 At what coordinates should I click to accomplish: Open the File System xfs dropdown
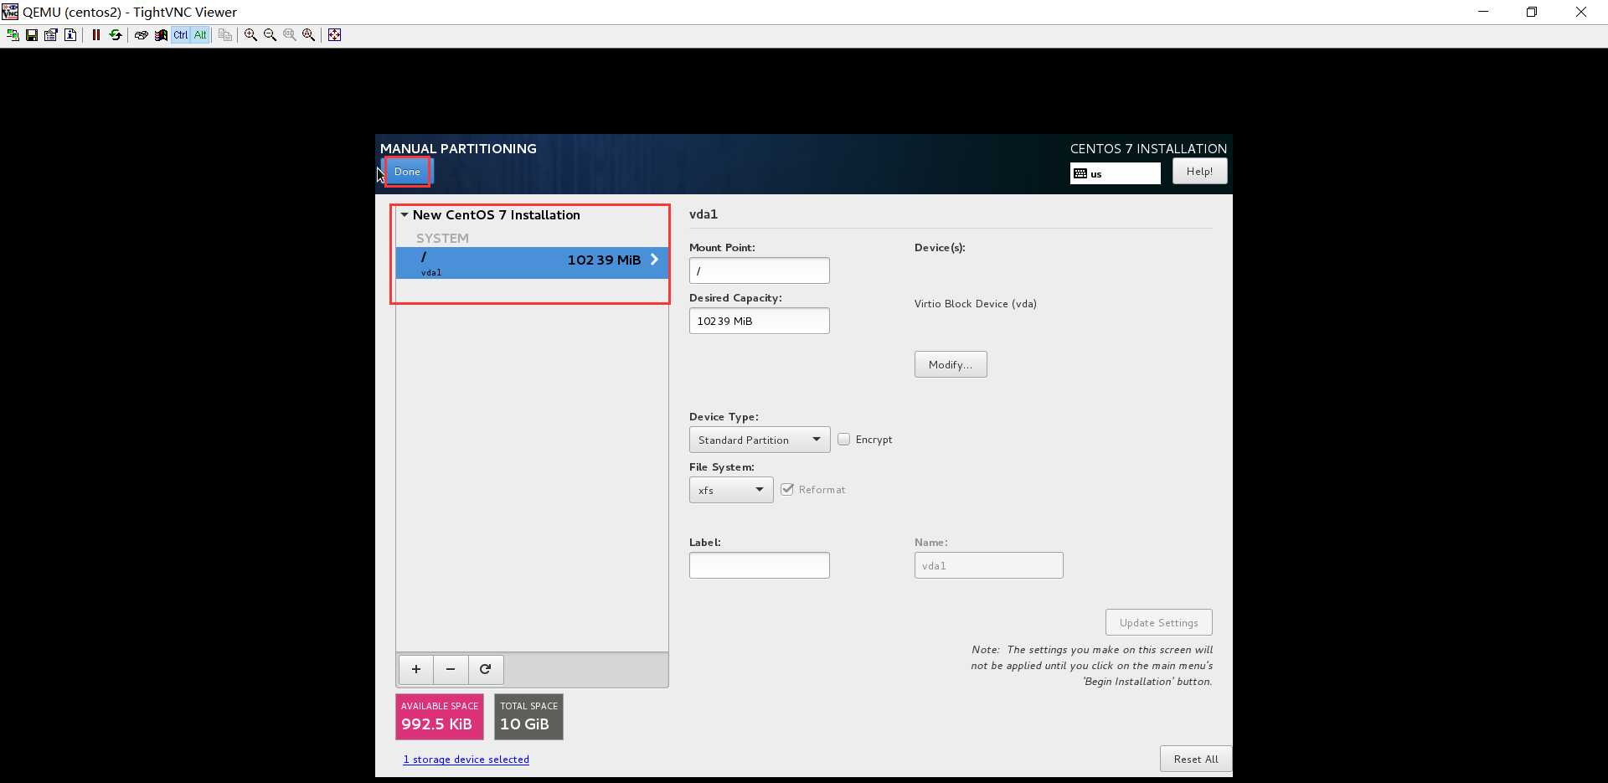click(731, 490)
